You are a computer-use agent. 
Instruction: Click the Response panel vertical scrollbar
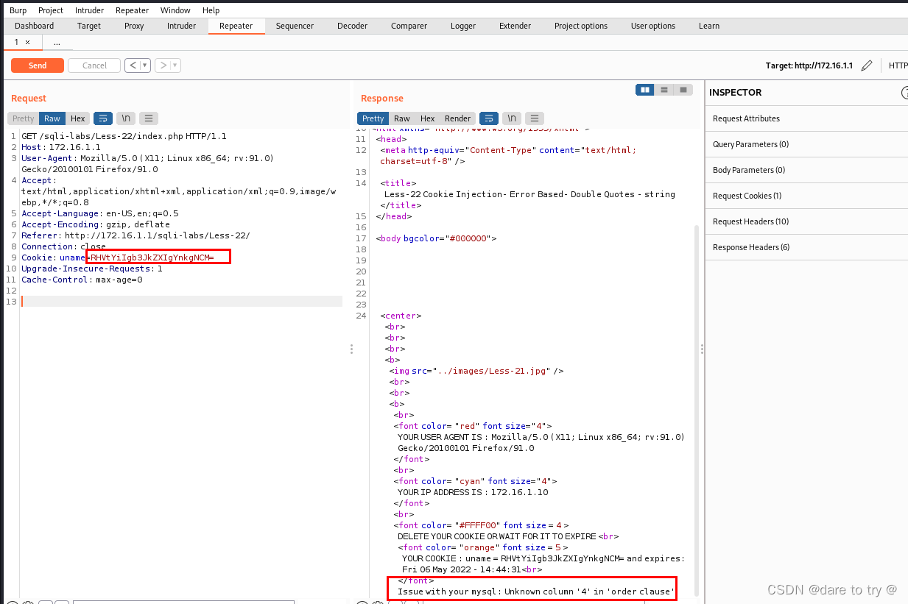click(697, 412)
